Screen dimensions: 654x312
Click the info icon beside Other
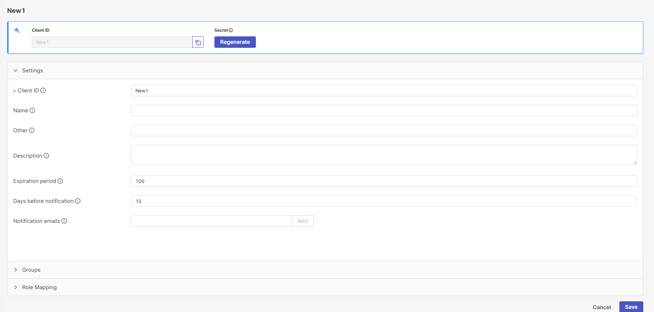[x=32, y=131]
